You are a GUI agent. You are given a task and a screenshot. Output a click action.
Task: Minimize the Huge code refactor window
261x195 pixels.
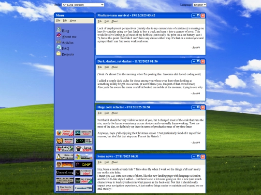(x=194, y=107)
